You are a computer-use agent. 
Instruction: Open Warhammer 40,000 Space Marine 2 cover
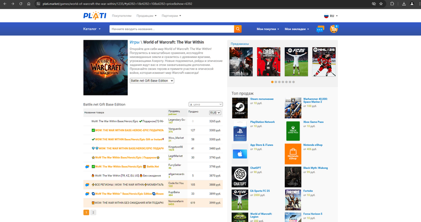293,108
